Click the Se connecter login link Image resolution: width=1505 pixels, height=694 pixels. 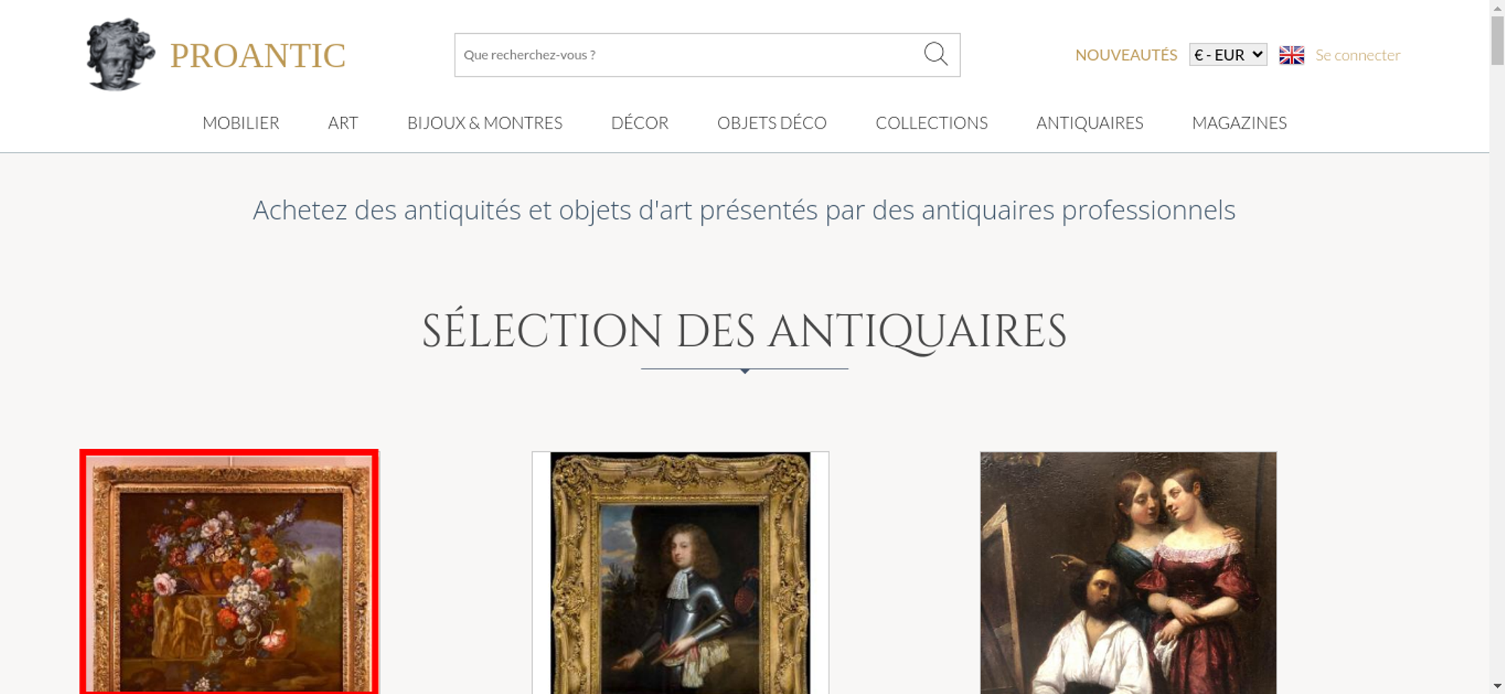pyautogui.click(x=1358, y=55)
